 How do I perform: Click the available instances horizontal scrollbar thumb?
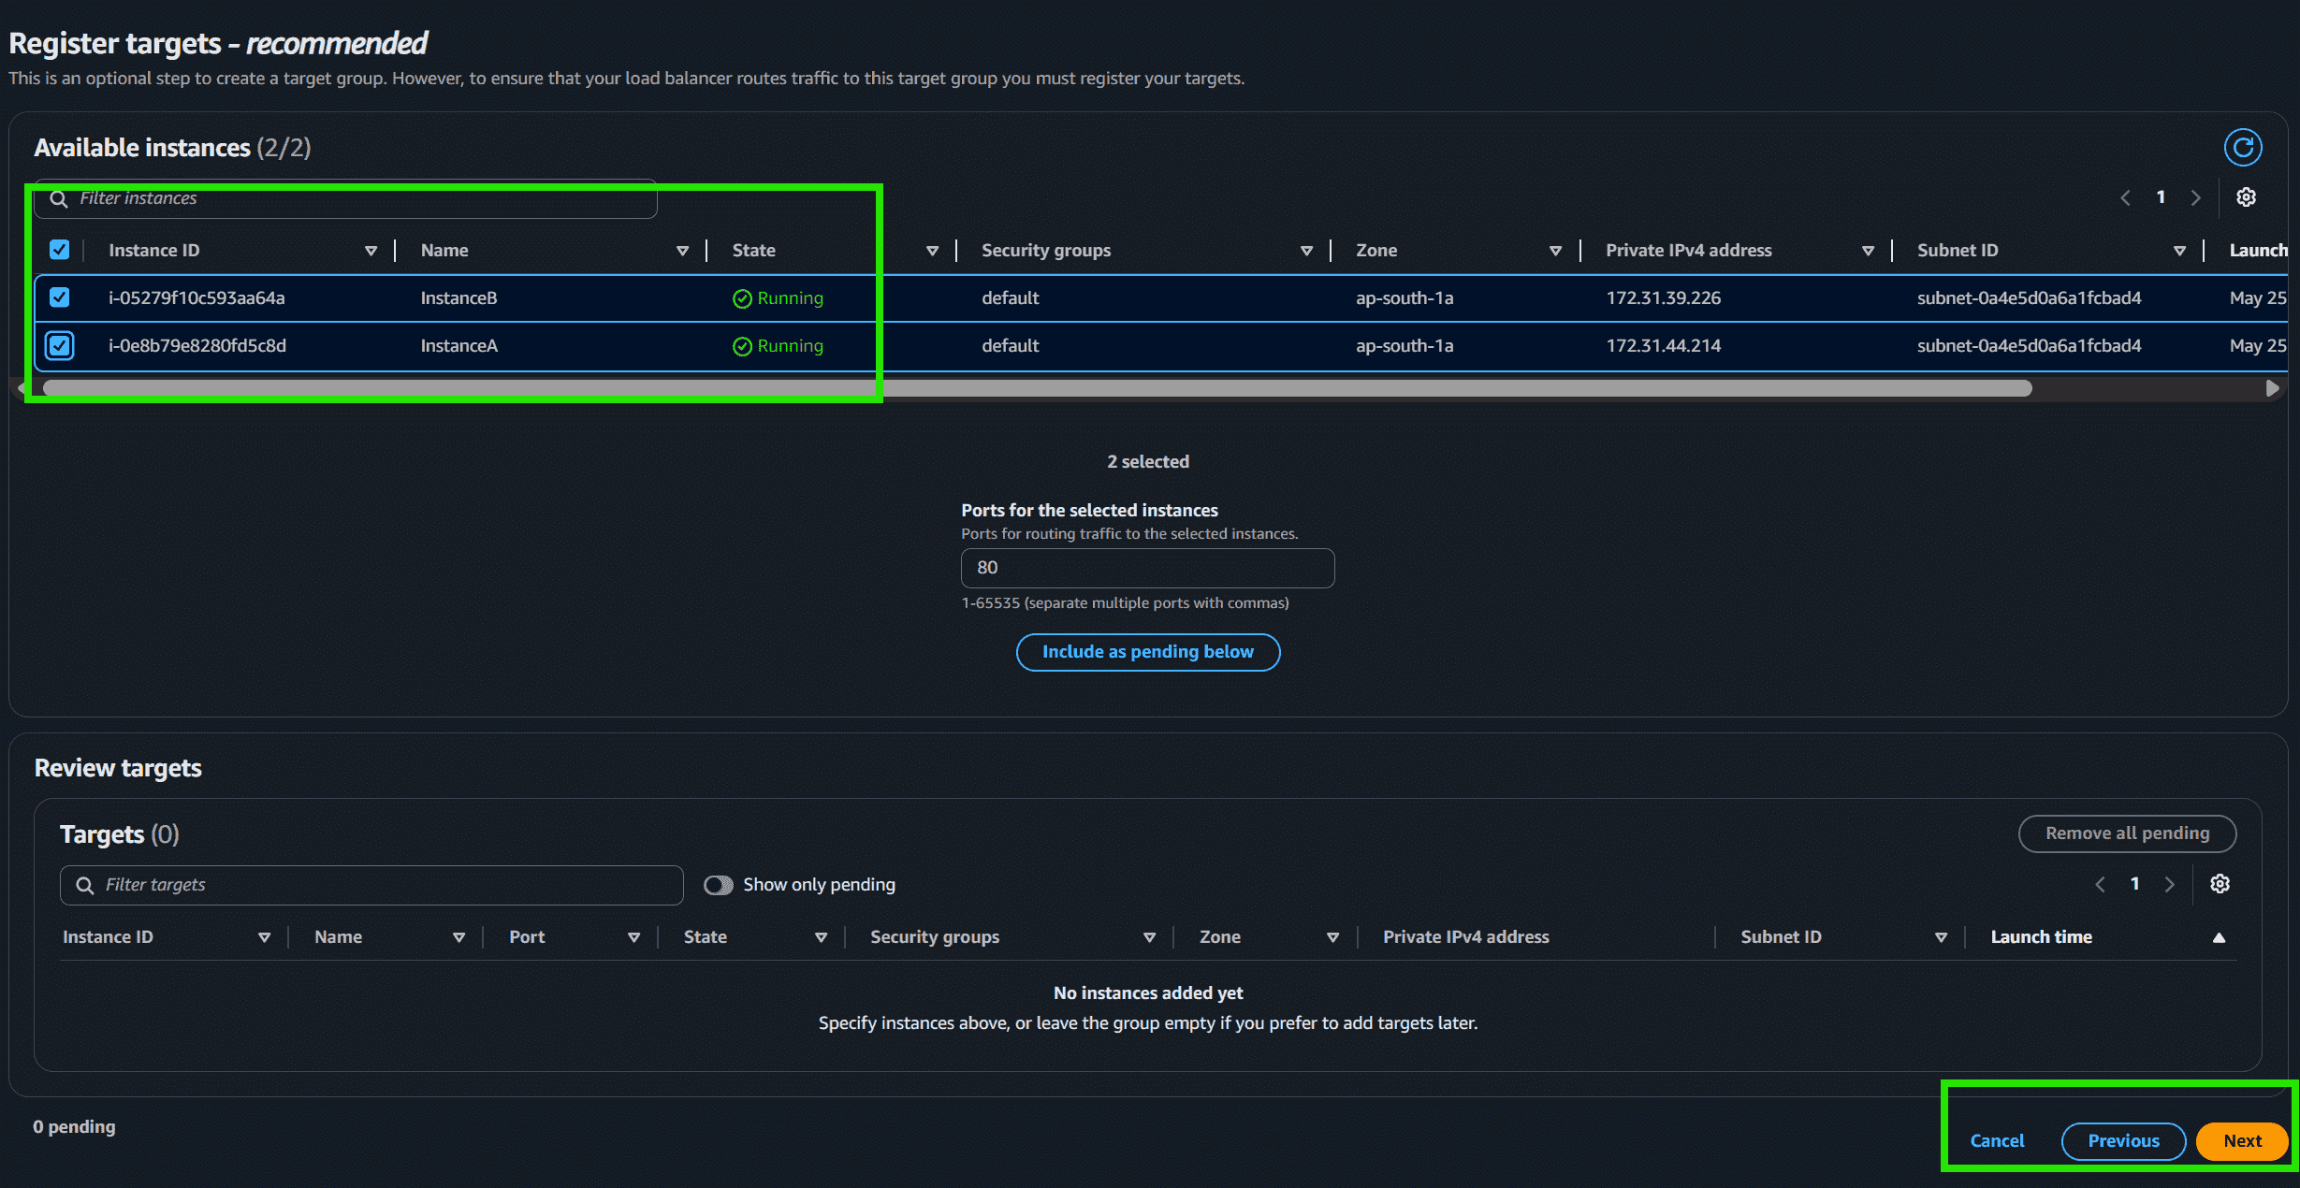1037,388
